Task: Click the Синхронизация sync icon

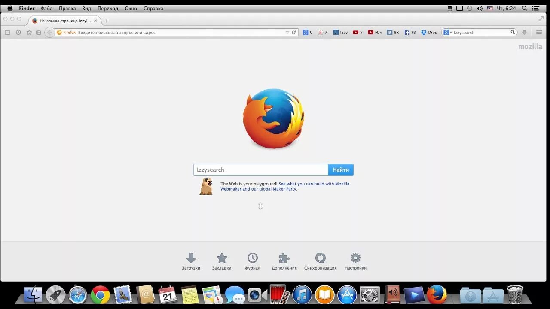Action: pos(321,258)
